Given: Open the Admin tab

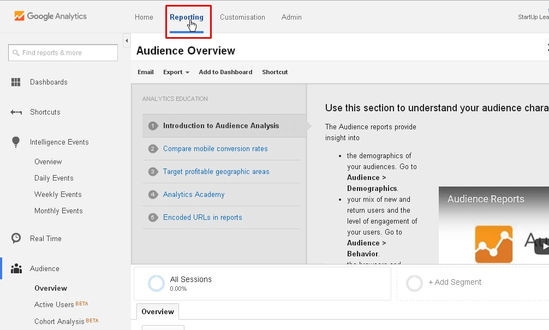Looking at the screenshot, I should 291,17.
